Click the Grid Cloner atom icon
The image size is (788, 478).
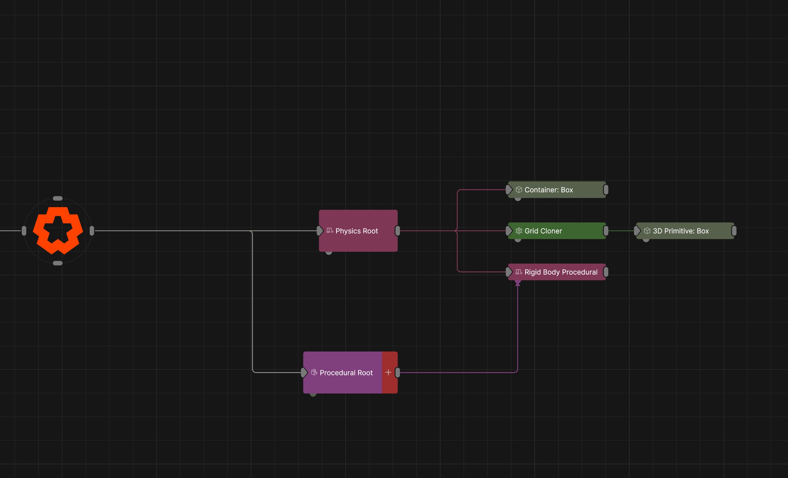coord(519,231)
